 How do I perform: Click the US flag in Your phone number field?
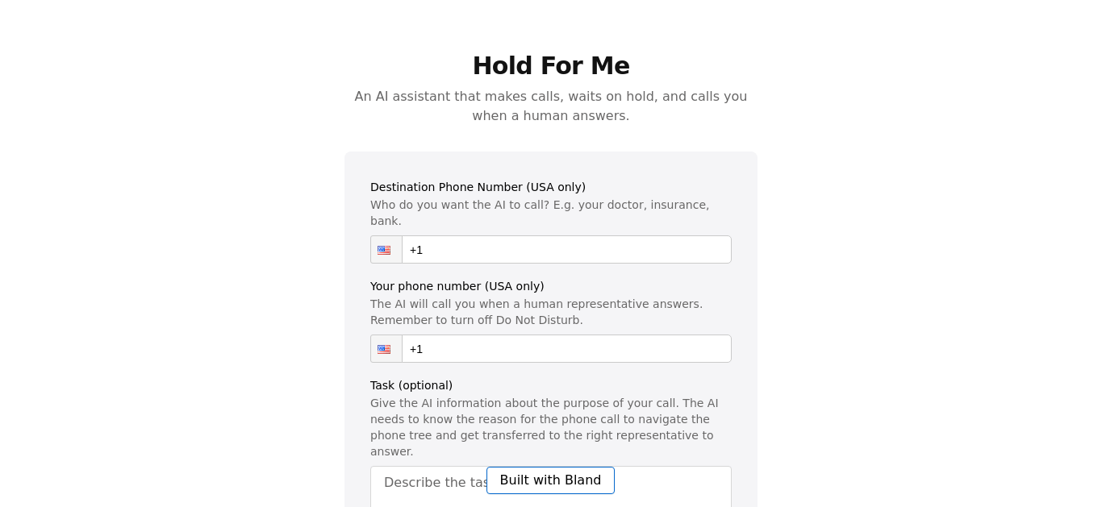point(384,349)
